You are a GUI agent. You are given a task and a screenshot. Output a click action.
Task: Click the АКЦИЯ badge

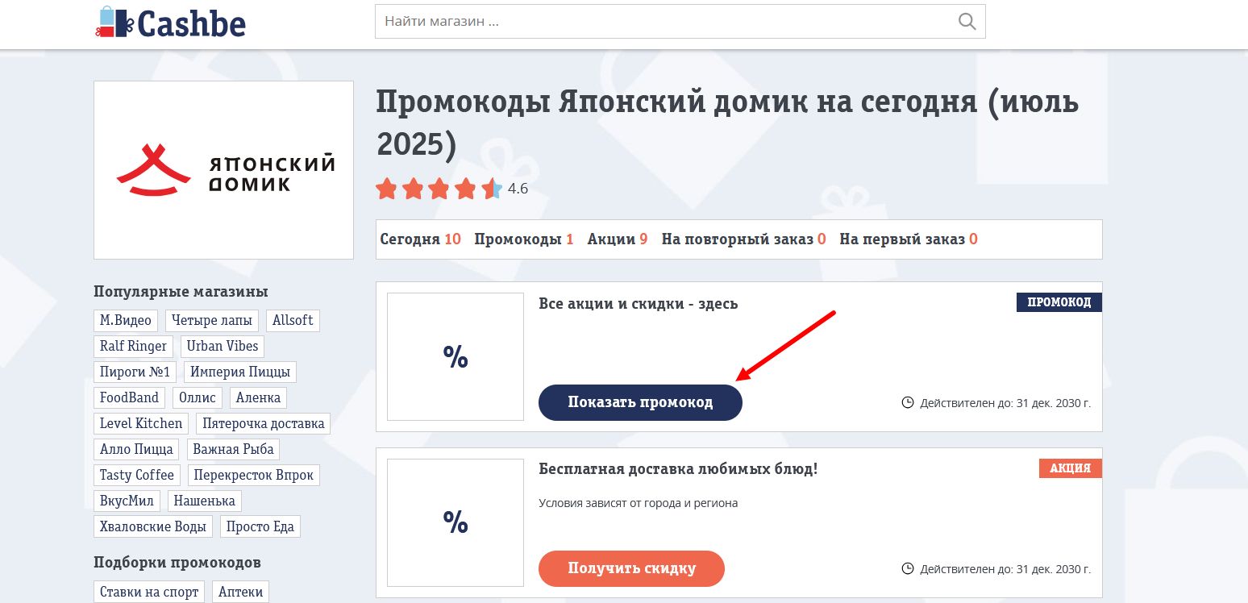pyautogui.click(x=1071, y=468)
